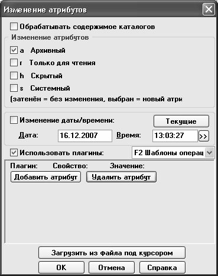218x276 pixels.
Task: Close the Изменение атрибутов dialog
Action: 209,9
